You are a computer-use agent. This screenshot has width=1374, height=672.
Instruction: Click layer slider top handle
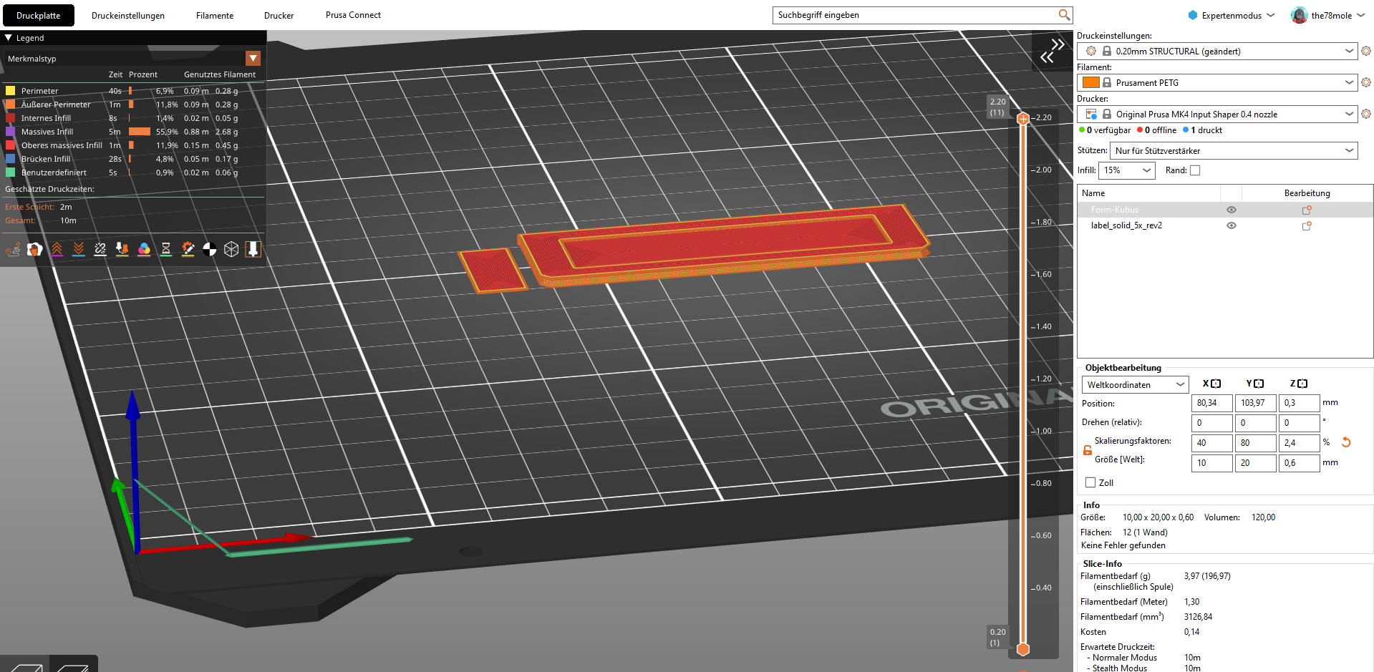tap(1023, 118)
